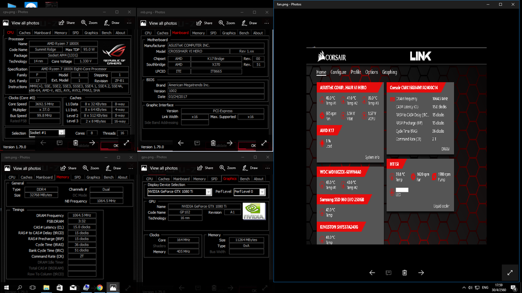This screenshot has height=293, width=522.
Task: Enter full screen in fan.png window
Action: tap(510, 273)
